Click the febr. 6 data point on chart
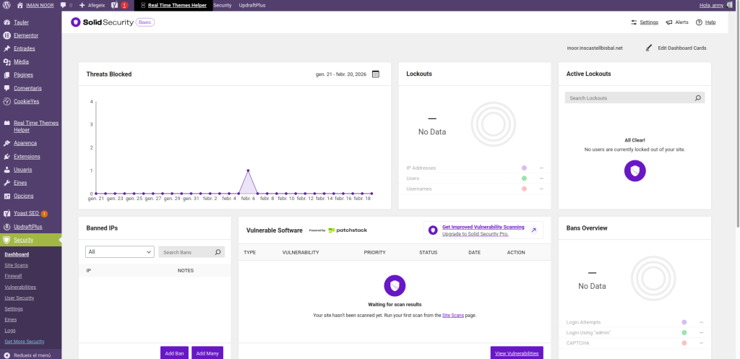 (248, 170)
